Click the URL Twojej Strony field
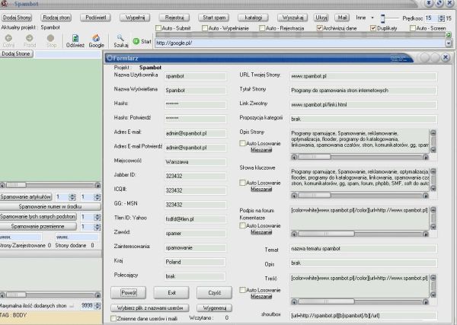 pyautogui.click(x=363, y=76)
